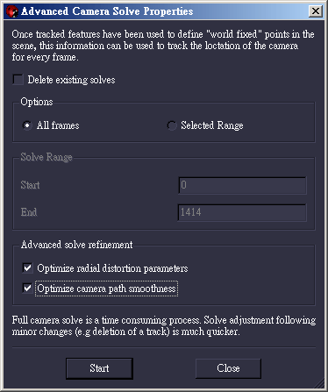Click the 'Selected Range' label text

point(212,125)
